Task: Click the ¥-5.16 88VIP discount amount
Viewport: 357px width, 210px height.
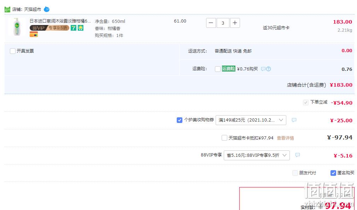Action: tap(343, 155)
